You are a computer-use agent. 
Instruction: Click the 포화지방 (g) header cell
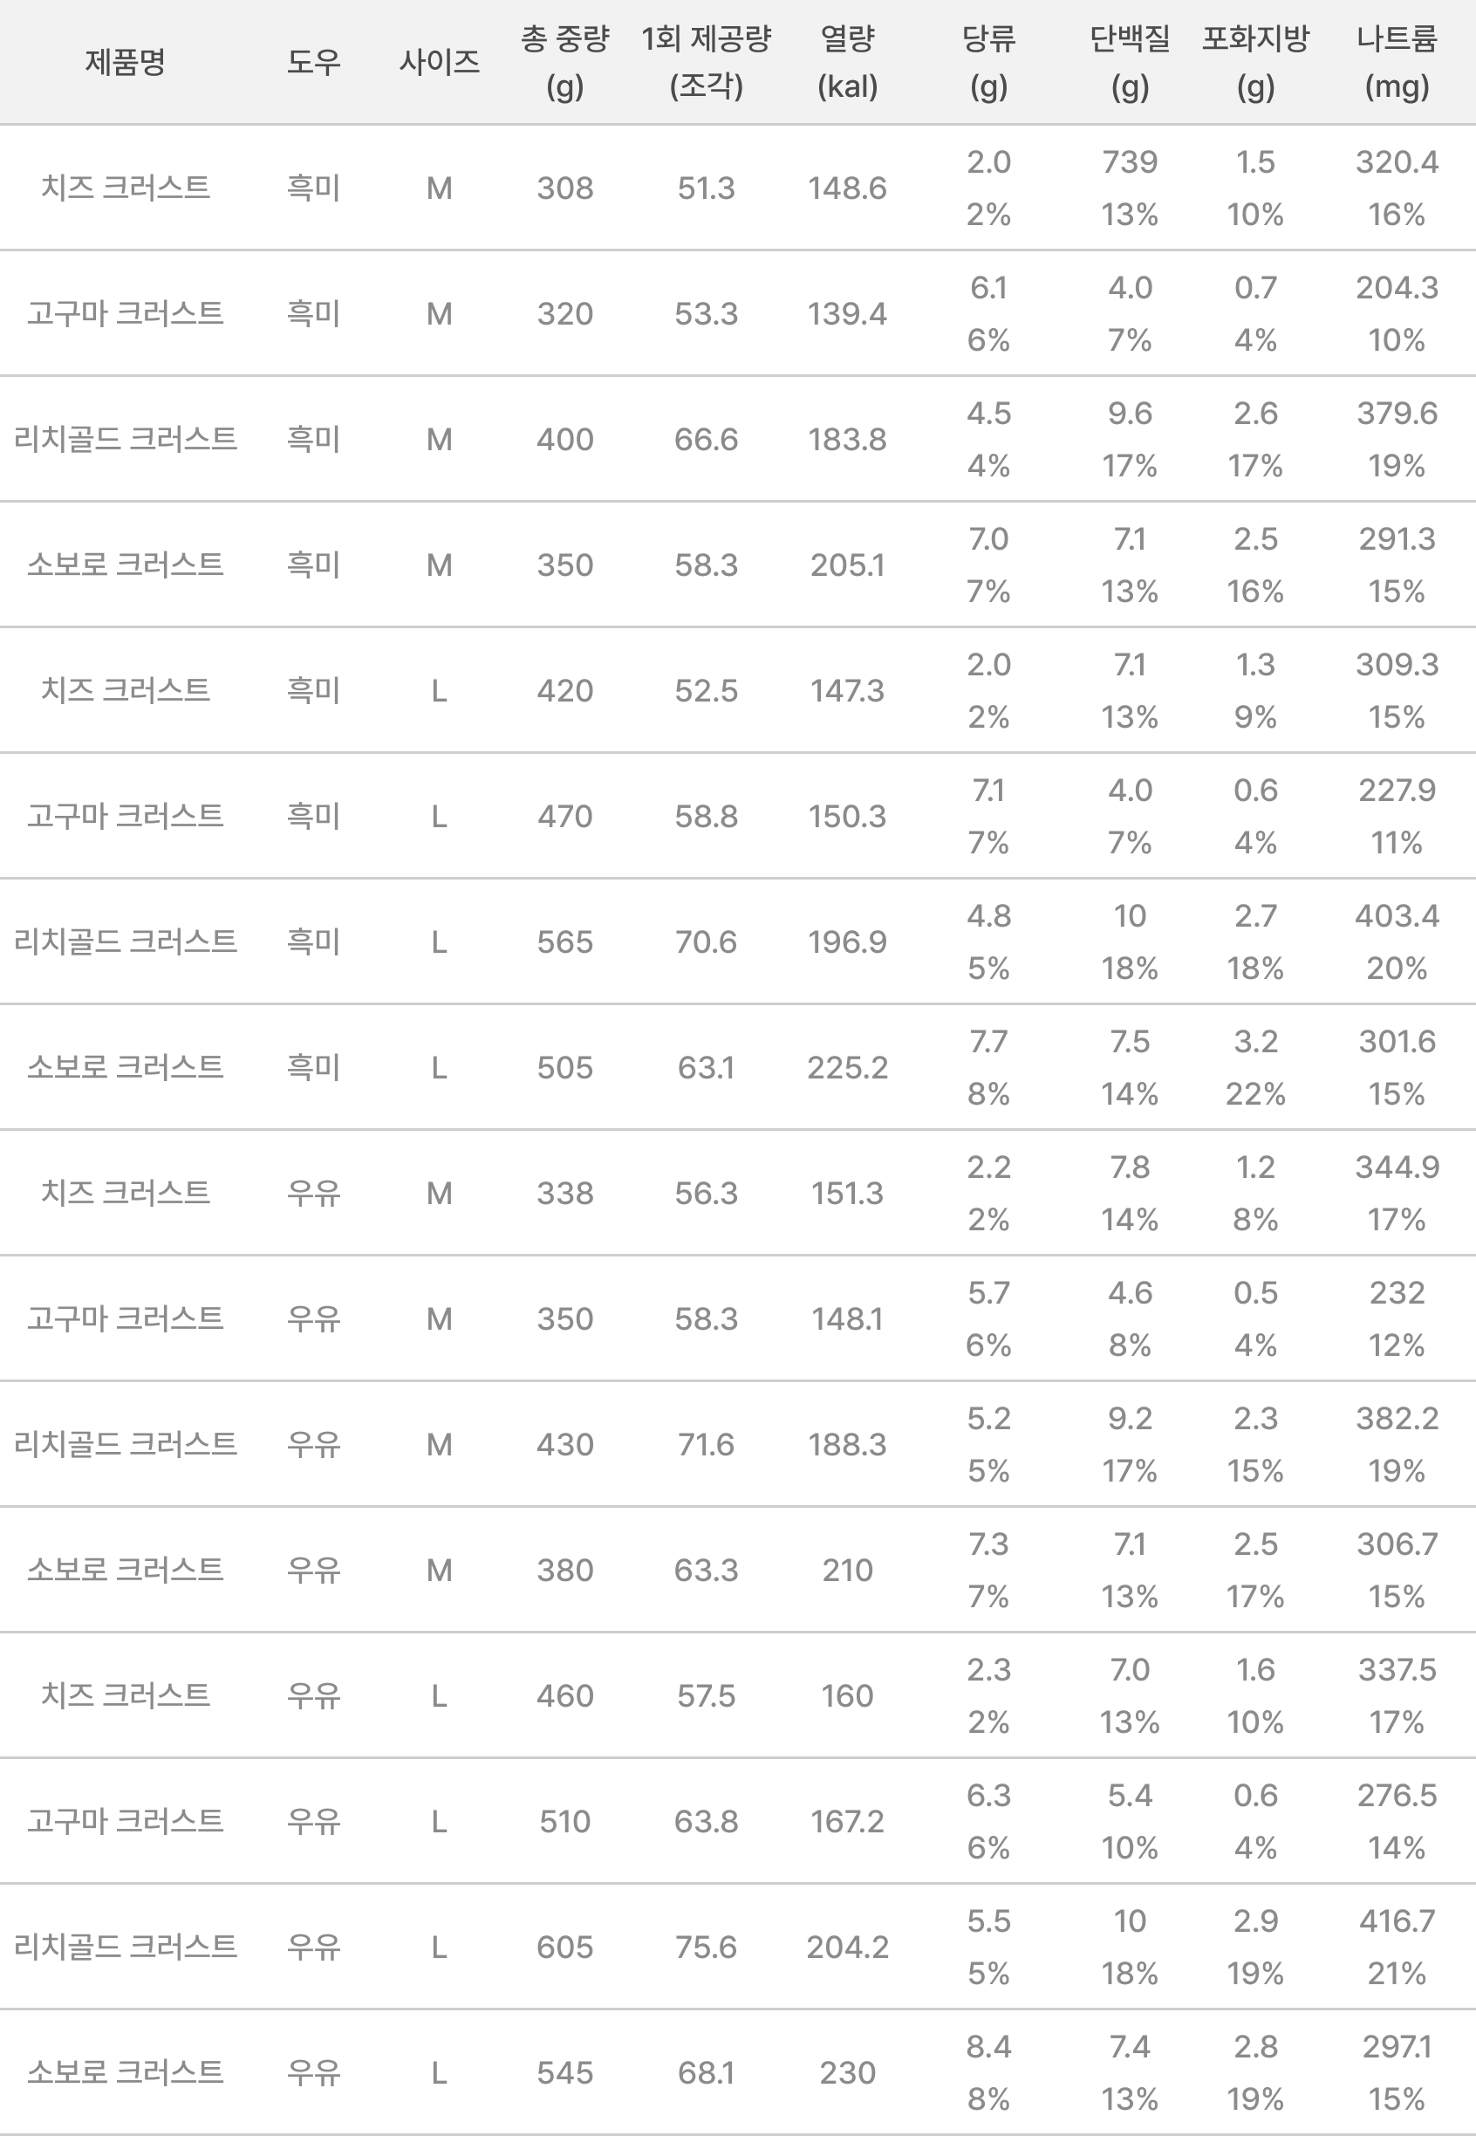tap(1255, 62)
